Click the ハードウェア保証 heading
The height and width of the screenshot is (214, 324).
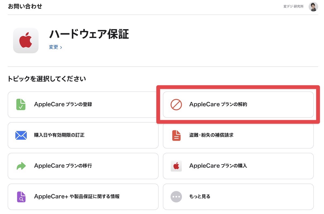[x=89, y=34]
